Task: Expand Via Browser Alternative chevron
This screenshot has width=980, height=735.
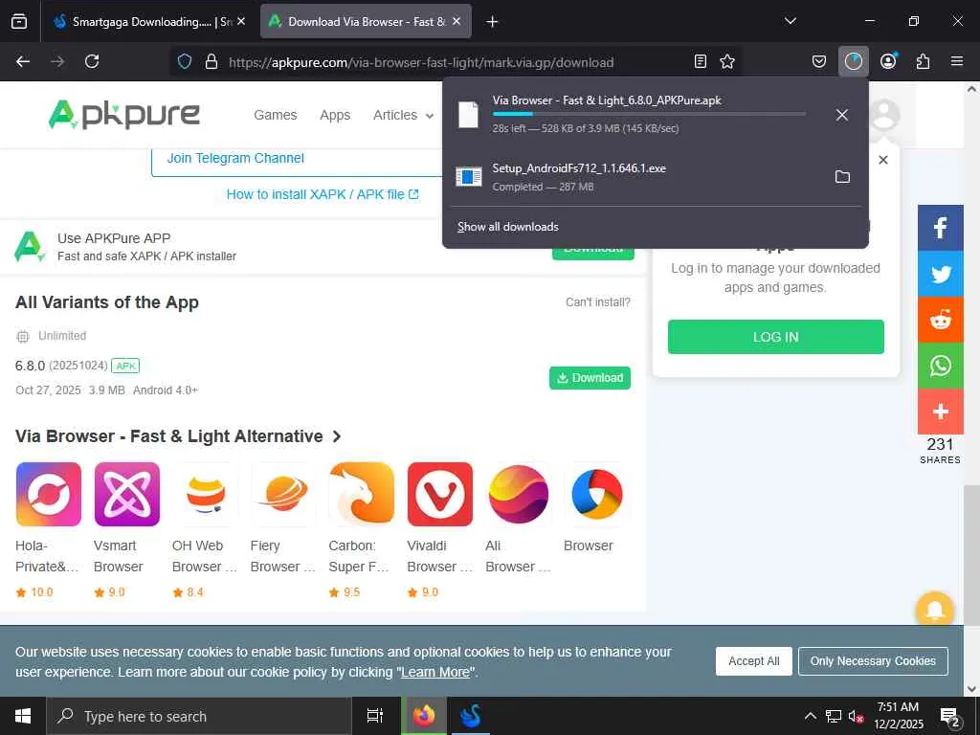Action: coord(337,436)
